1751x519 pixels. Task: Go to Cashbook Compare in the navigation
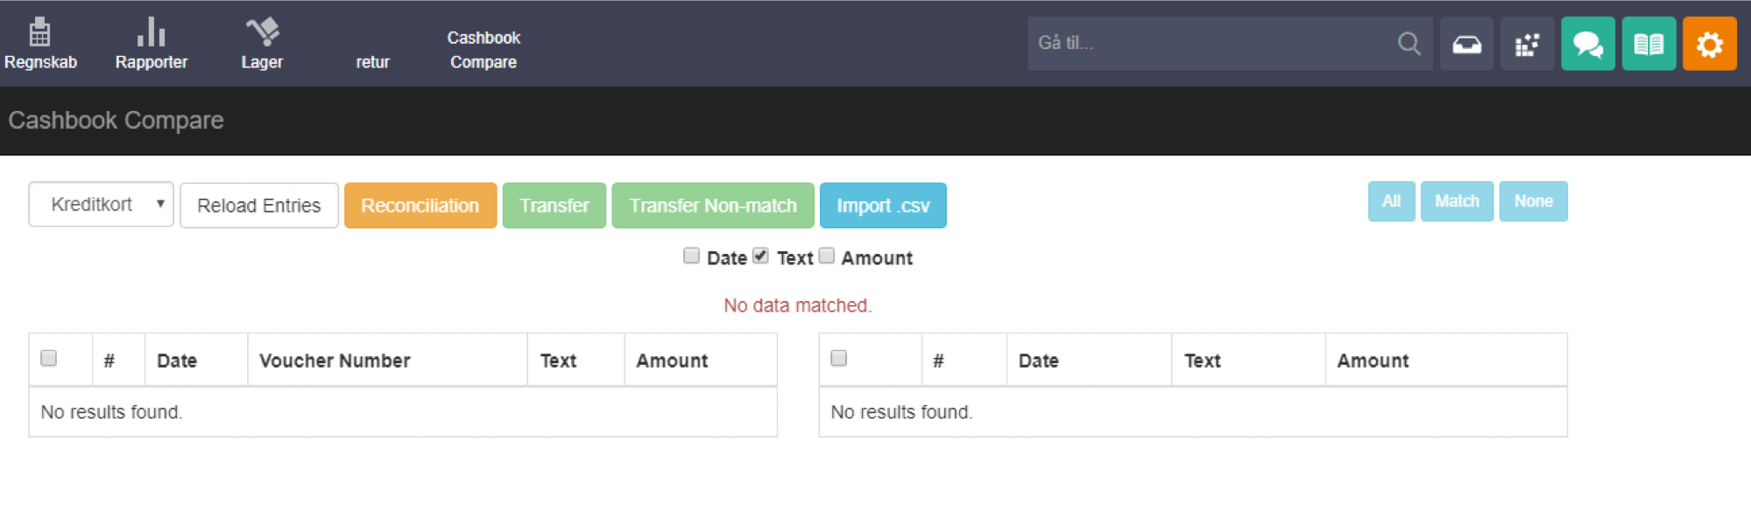(x=483, y=49)
